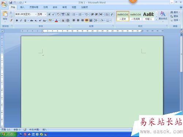The width and height of the screenshot is (183, 137).
Task: Toggle bold formatting
Action: (17, 20)
